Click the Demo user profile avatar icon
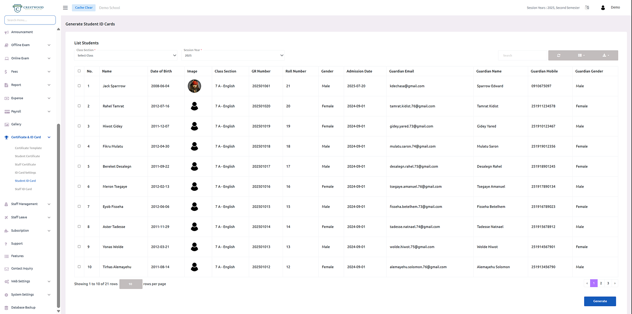 click(x=603, y=8)
